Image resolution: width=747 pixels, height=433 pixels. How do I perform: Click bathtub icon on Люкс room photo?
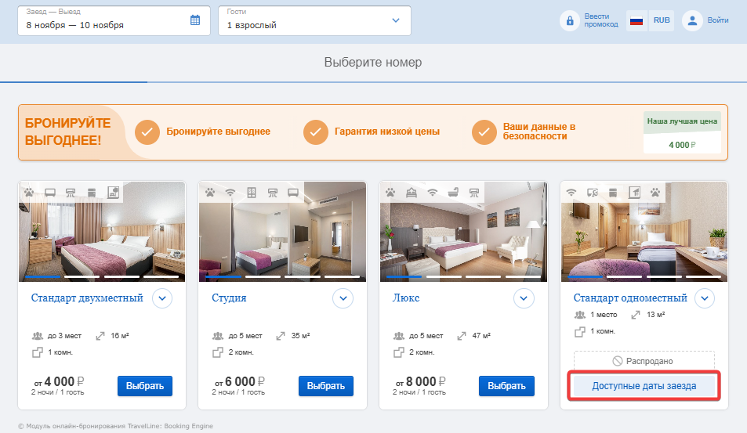click(453, 193)
